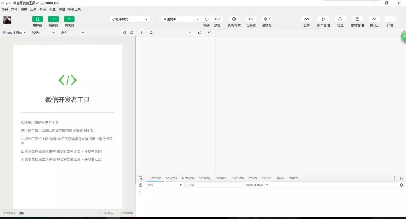Toggle the 调试器 debugger panel button
This screenshot has height=219, width=406.
coord(69,19)
